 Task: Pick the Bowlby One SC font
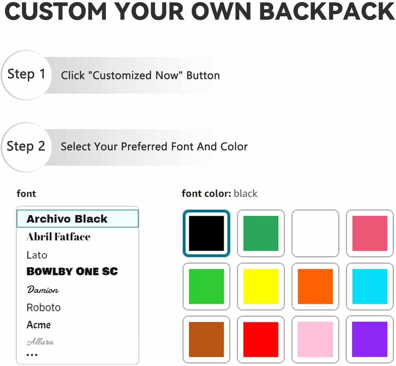click(73, 272)
